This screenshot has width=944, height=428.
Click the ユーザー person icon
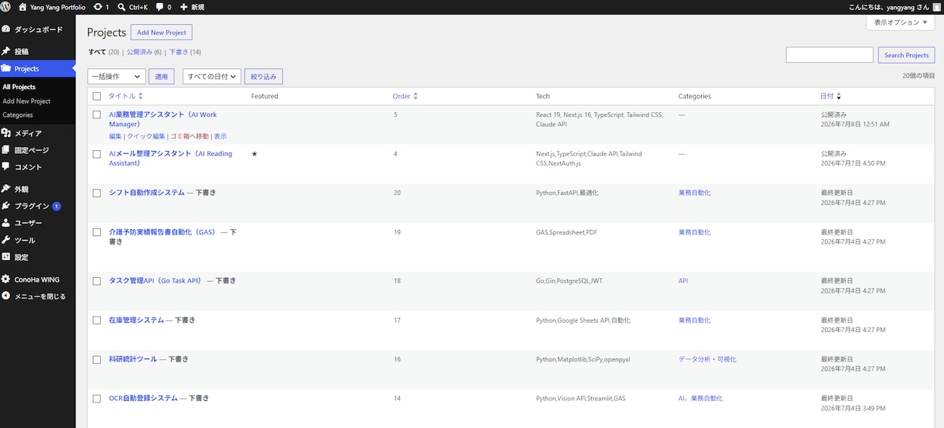6,223
